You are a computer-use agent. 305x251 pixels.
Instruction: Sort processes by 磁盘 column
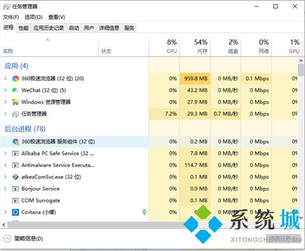(226, 47)
